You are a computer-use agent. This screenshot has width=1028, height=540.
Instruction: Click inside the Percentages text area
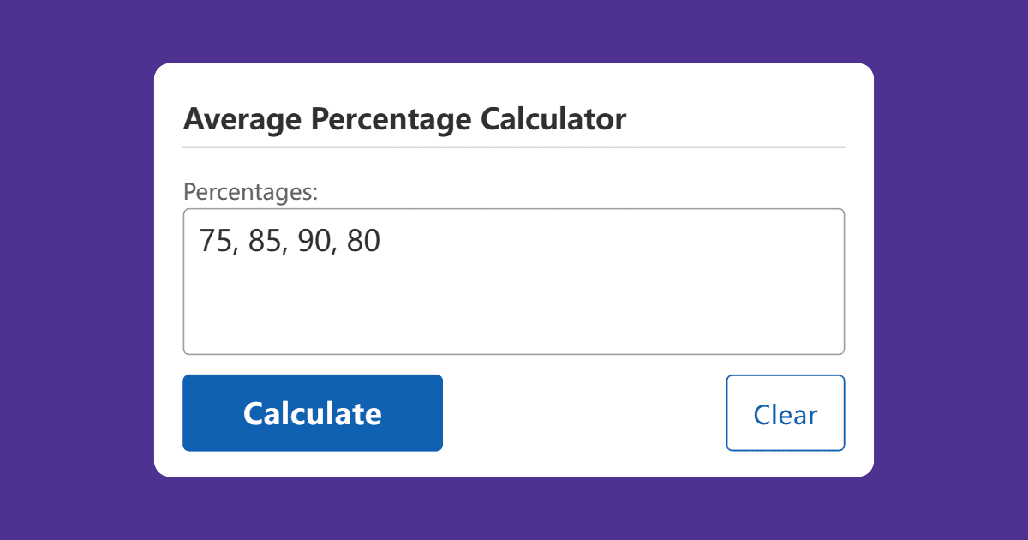point(514,283)
